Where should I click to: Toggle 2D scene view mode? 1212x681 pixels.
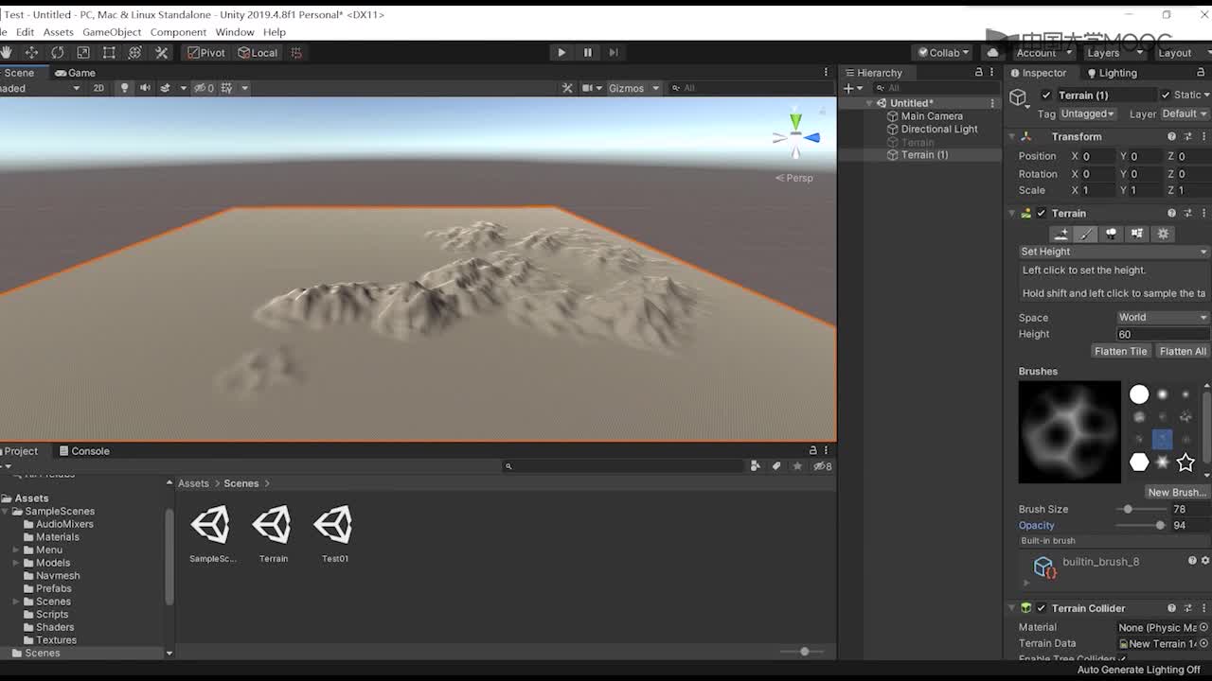point(98,88)
